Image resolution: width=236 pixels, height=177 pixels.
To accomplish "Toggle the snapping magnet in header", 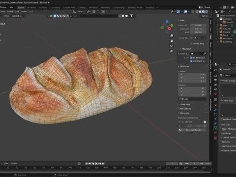I will (x=94, y=12).
